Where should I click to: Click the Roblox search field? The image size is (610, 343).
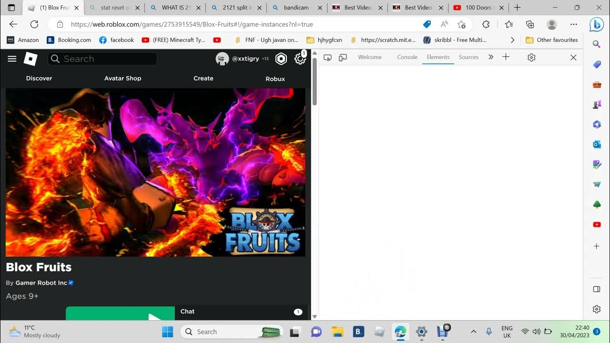[x=102, y=59]
